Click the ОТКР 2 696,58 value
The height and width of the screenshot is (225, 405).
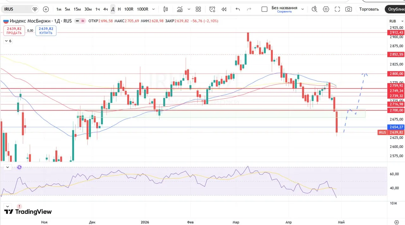click(x=101, y=21)
